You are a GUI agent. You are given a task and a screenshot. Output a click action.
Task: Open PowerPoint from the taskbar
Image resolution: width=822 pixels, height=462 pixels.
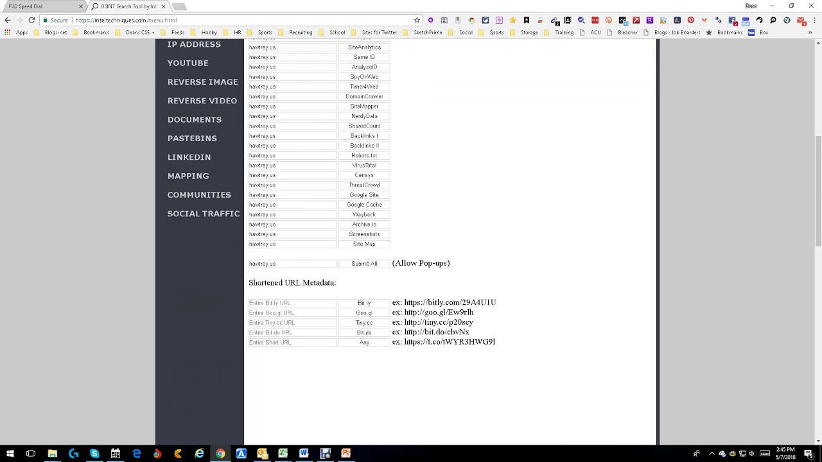click(346, 454)
